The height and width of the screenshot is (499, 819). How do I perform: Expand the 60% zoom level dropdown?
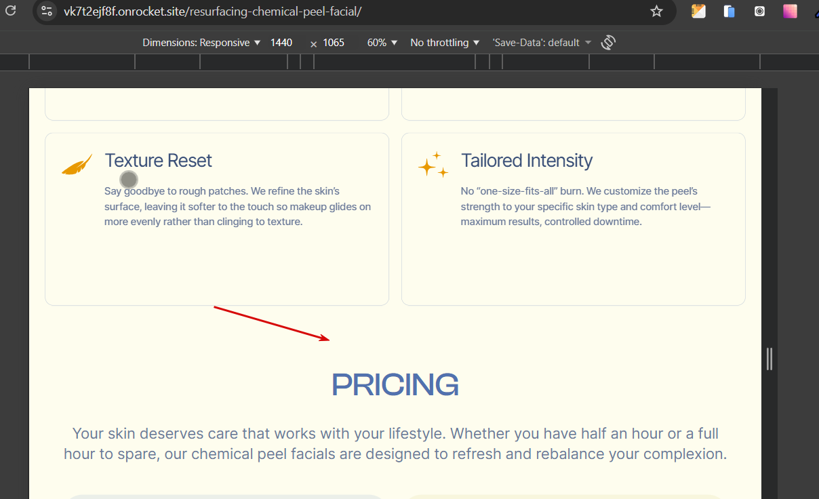point(382,43)
